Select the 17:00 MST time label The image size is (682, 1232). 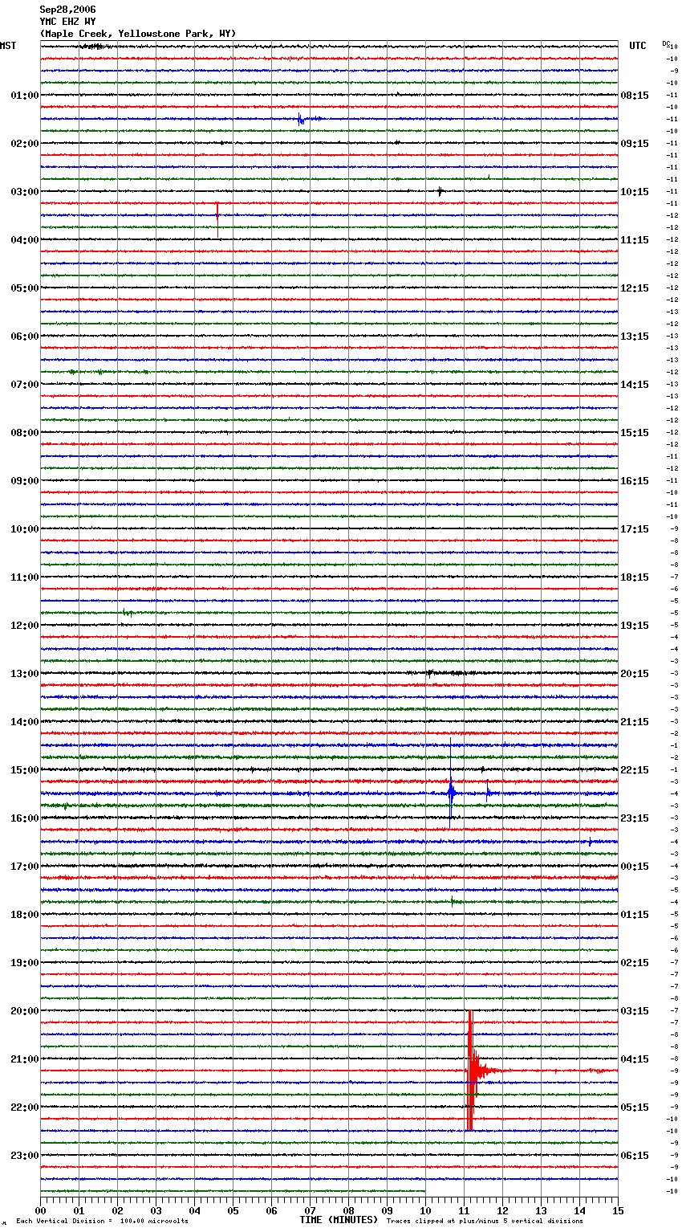point(25,867)
